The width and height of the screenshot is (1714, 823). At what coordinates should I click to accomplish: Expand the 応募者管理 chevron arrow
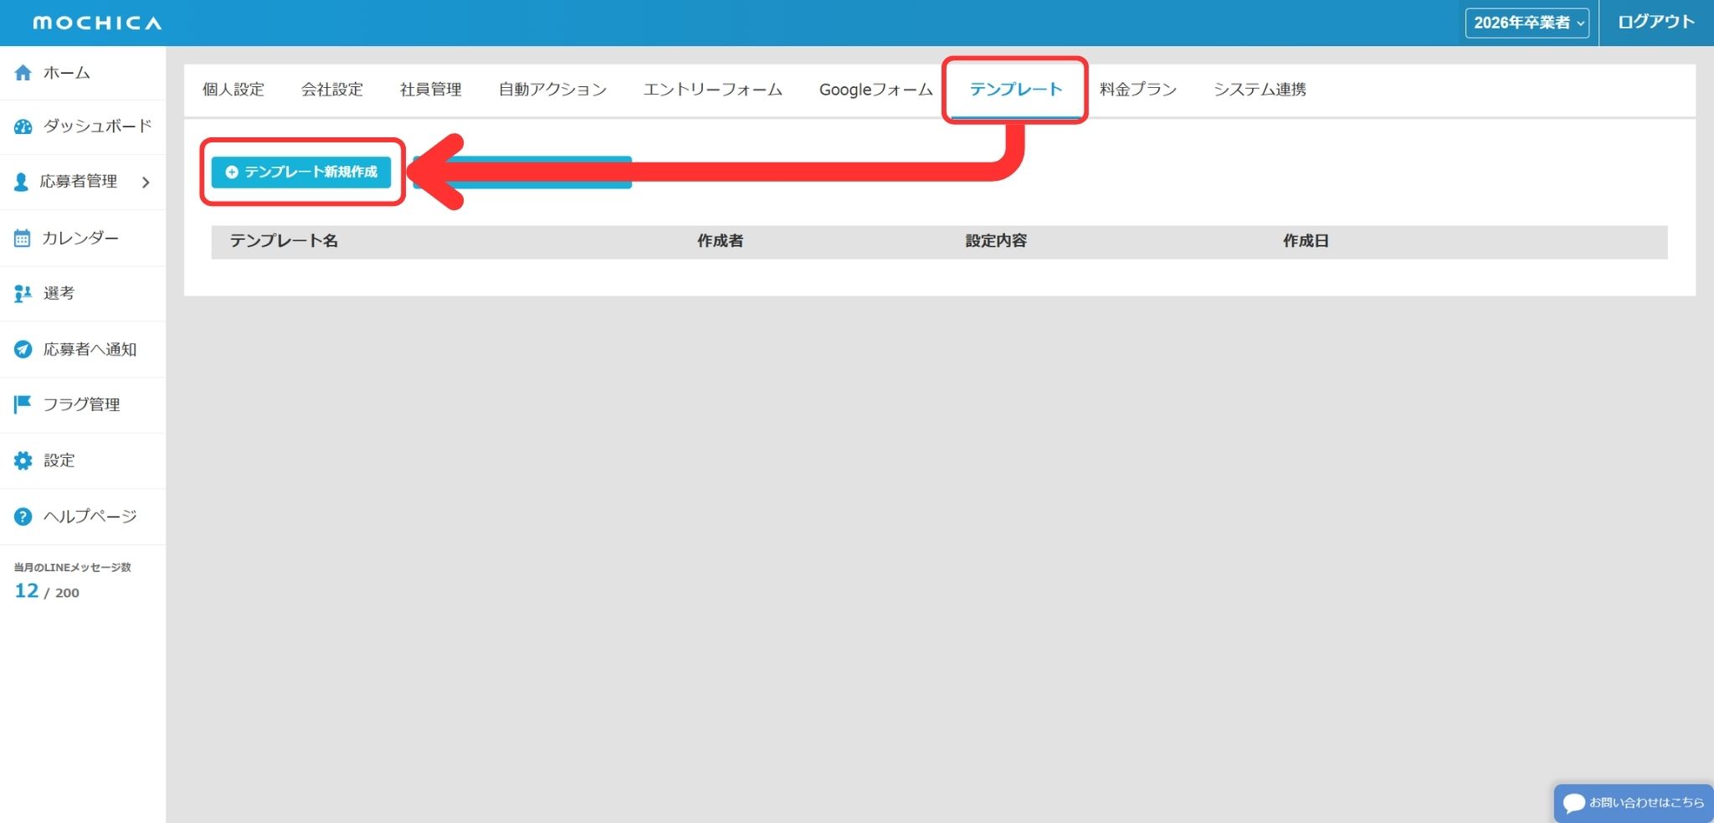point(146,182)
